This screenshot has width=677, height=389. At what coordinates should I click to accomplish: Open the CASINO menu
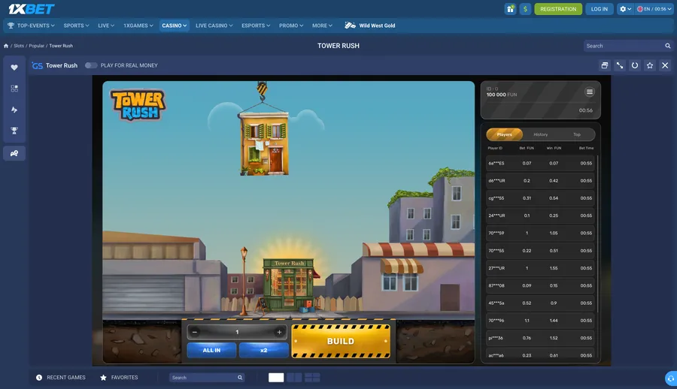point(175,26)
